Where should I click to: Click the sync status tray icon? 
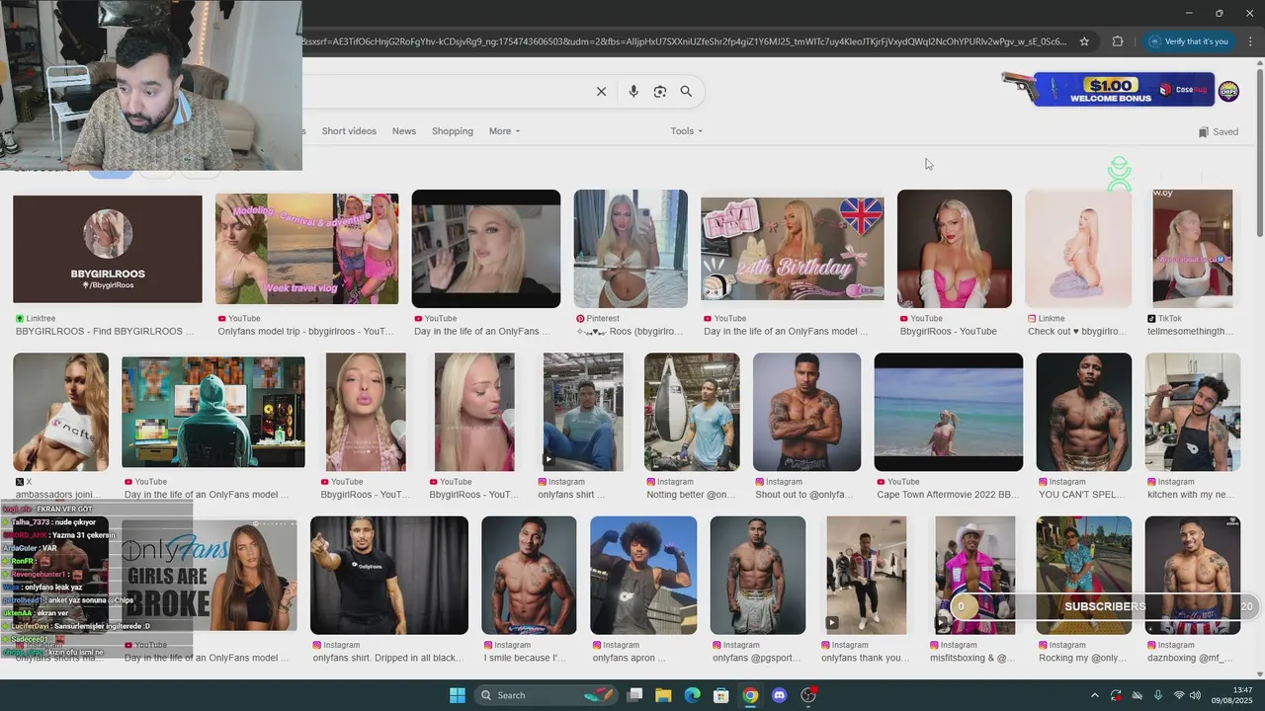[x=1116, y=695]
